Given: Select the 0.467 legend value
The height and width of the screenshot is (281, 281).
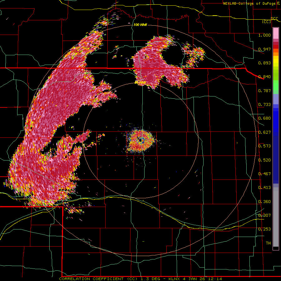Looking at the screenshot, I should click(264, 174).
